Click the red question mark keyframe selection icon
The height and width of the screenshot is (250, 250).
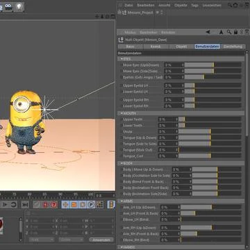coord(53,204)
